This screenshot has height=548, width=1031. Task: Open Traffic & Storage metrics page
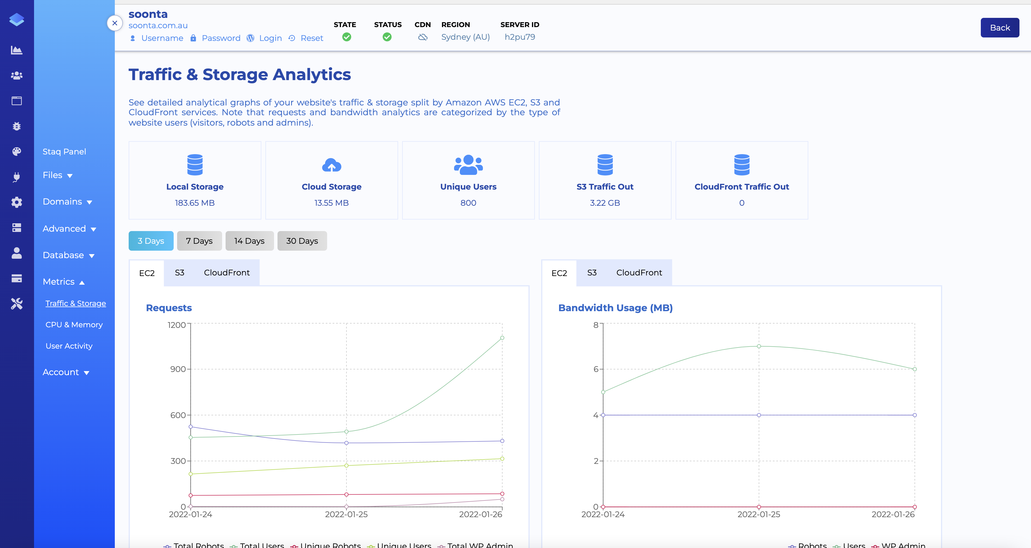click(76, 303)
